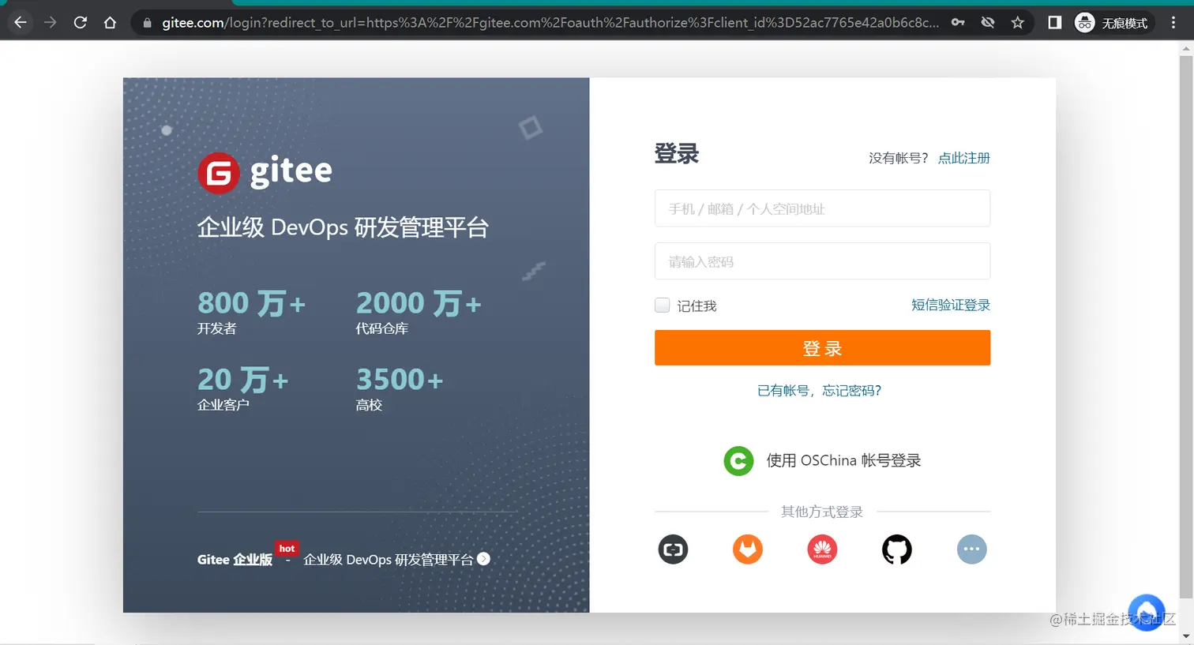This screenshot has height=645, width=1194.
Task: Click the red Gitee G logo
Action: coord(219,173)
